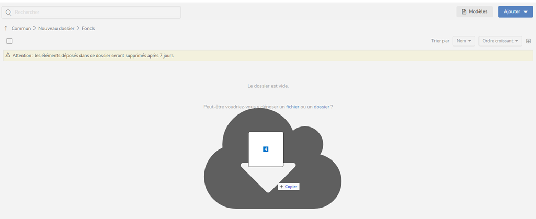
Task: Click chevron between Commun and Nouveau dossier
Action: 35,28
